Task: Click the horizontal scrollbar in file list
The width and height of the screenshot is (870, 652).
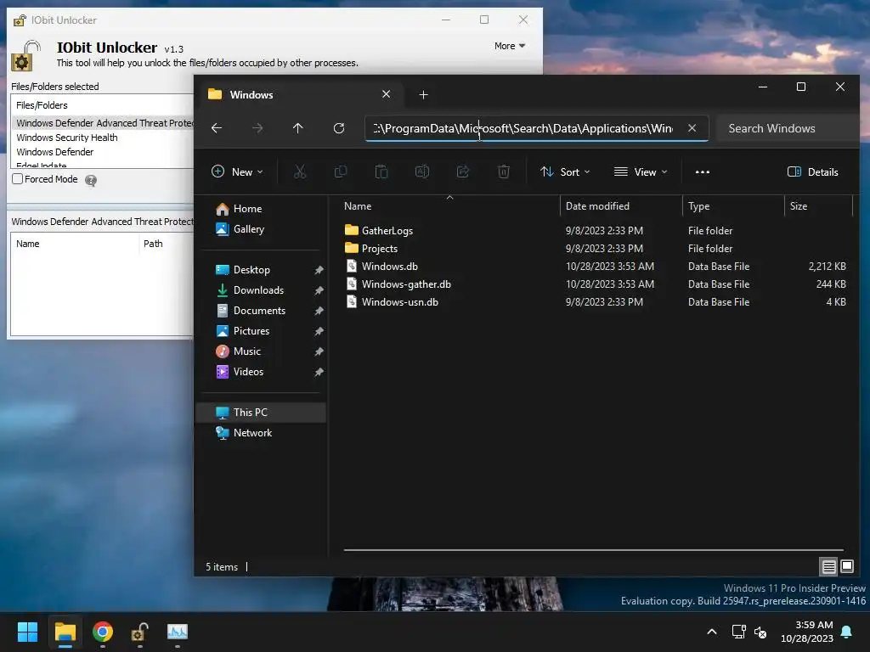Action: coord(594,550)
